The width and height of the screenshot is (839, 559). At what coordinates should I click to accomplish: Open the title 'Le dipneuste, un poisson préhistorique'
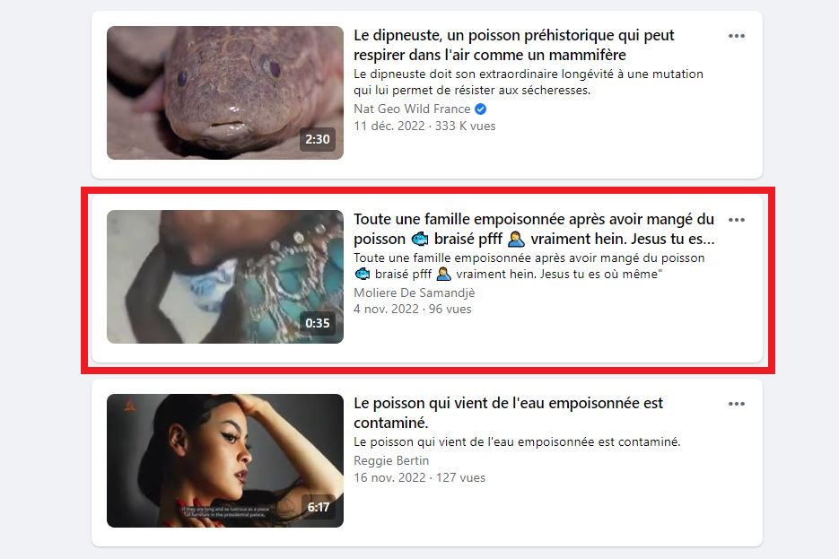[x=513, y=45]
